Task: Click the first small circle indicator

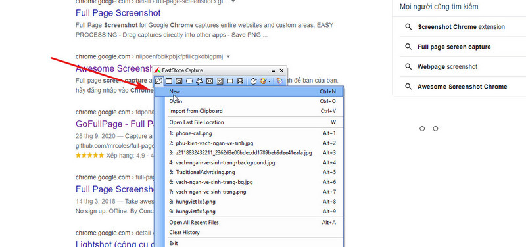Action: [422, 129]
